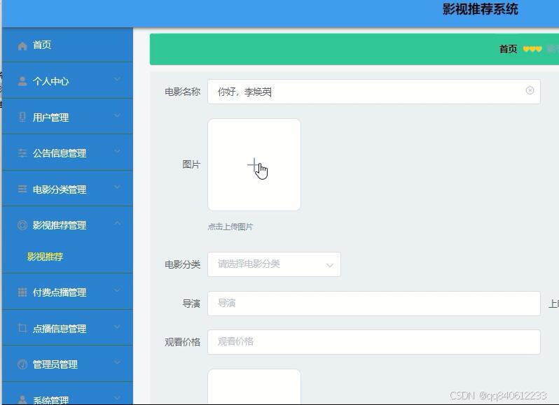
Task: Open the 点播信息管理 menu item
Action: click(67, 328)
